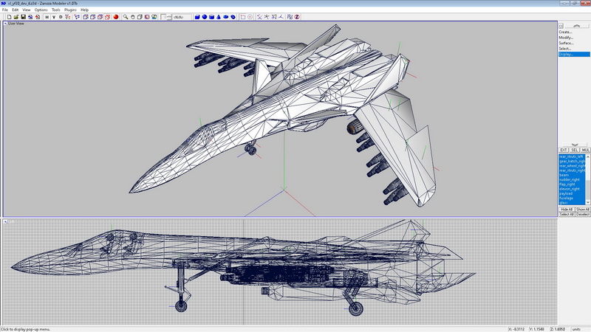Open the Options menu
Viewport: 591px width, 332px height.
[x=41, y=10]
